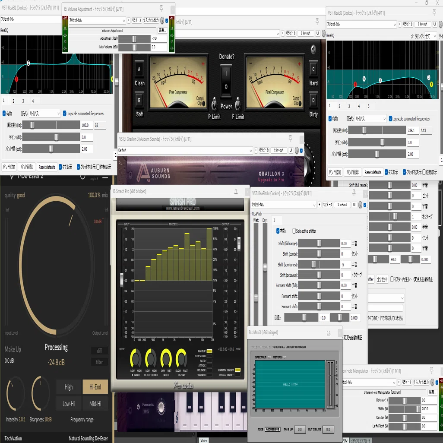443x443 pixels.
Task: Turn the FILTER ORDER knob in Smash Pro
Action: pos(151,358)
